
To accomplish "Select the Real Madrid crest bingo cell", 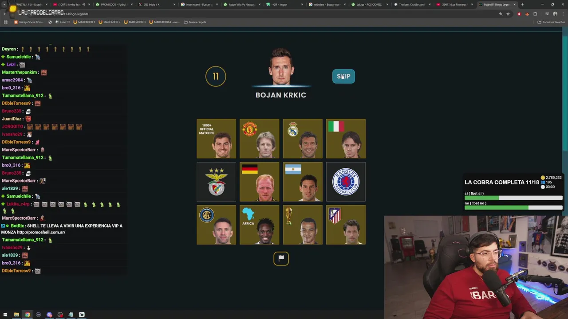I will click(x=303, y=139).
